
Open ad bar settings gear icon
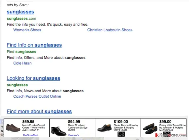2,135
